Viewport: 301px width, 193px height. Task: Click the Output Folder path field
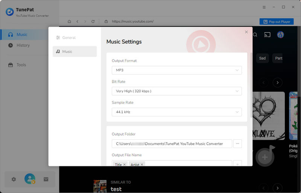(x=172, y=143)
